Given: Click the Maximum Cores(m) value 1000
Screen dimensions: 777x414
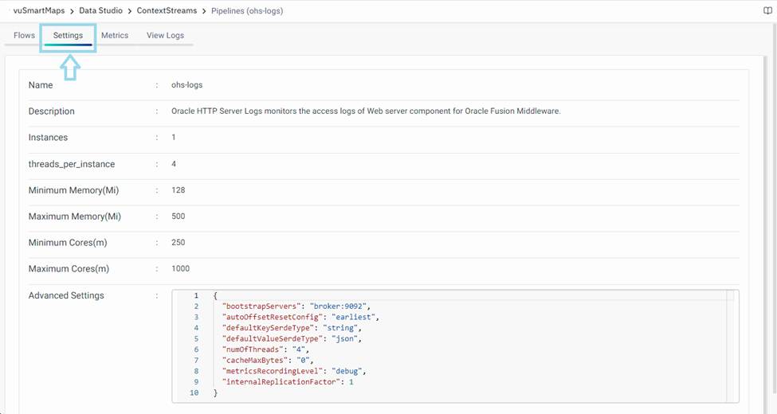Looking at the screenshot, I should pos(180,269).
